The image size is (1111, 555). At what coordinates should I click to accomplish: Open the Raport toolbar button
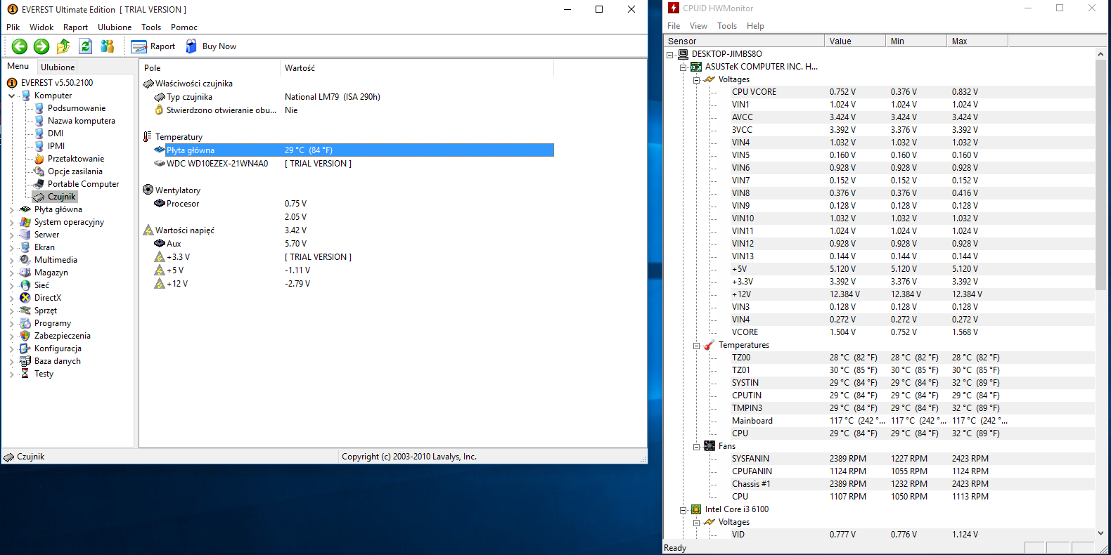click(x=153, y=46)
